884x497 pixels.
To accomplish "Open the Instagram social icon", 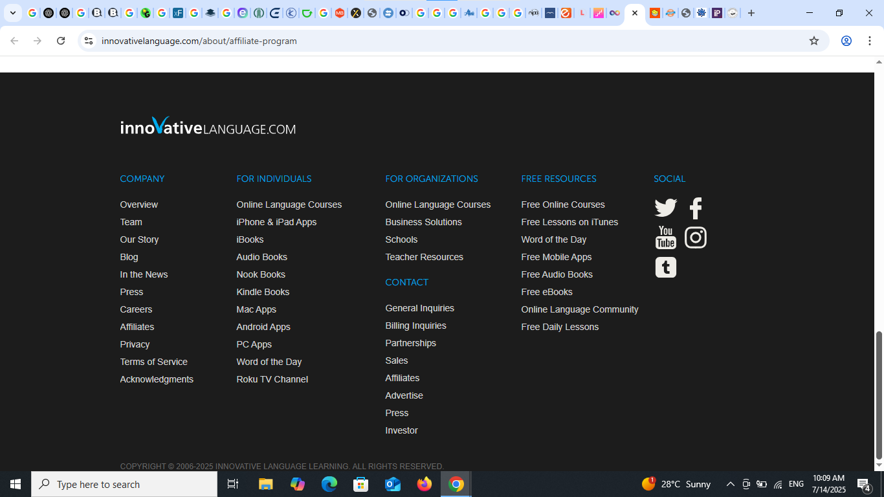I will (696, 237).
